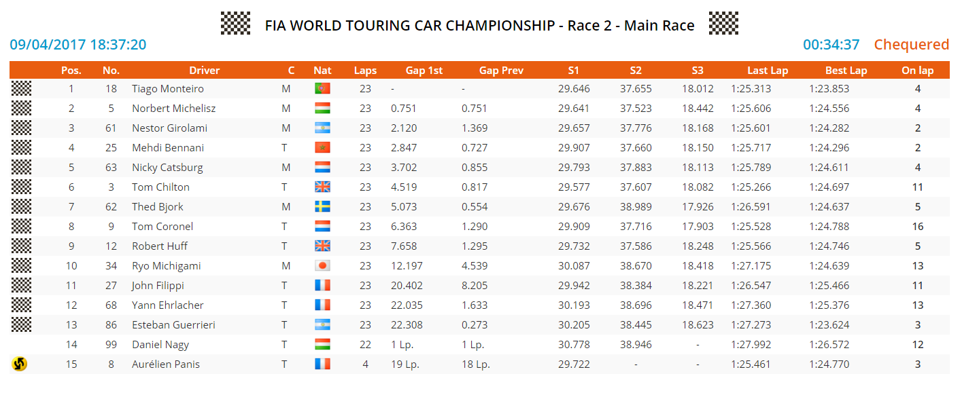Image resolution: width=962 pixels, height=395 pixels.
Task: Click the checkered flag right of the title
Action: pos(723,24)
